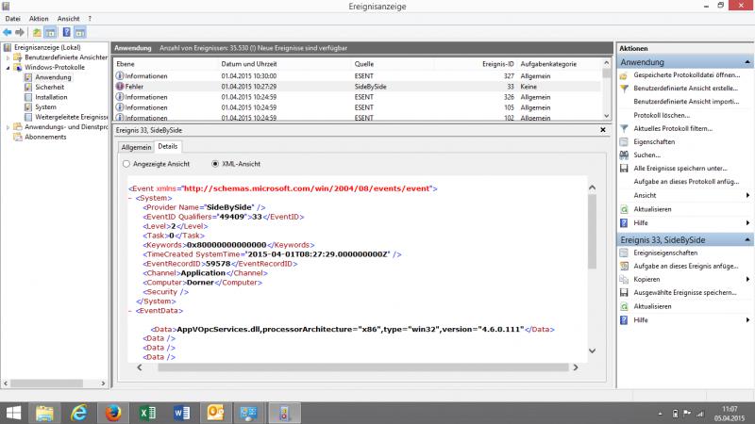
Task: Click the Aktualisieren icon under Anwendung
Action: coord(624,209)
